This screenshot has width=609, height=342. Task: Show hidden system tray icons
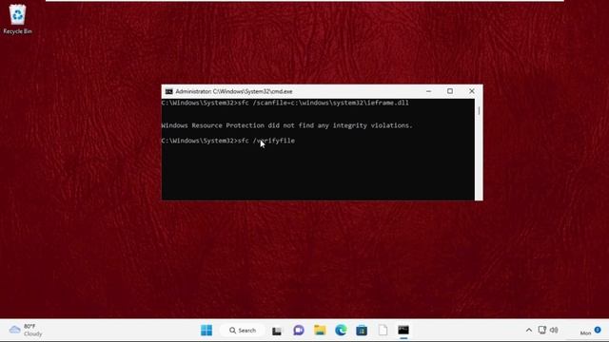click(529, 331)
